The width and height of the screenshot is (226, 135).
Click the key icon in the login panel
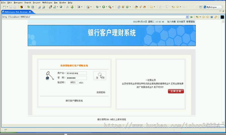pyautogui.click(x=49, y=76)
